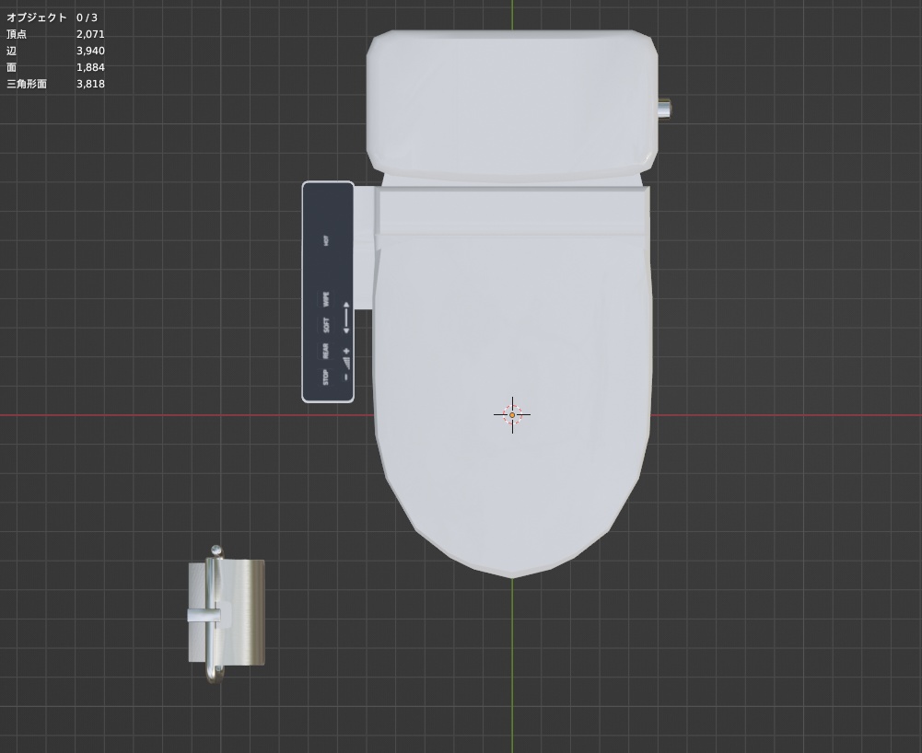
Task: Click the 3D cursor at the viewport center
Action: pos(511,414)
